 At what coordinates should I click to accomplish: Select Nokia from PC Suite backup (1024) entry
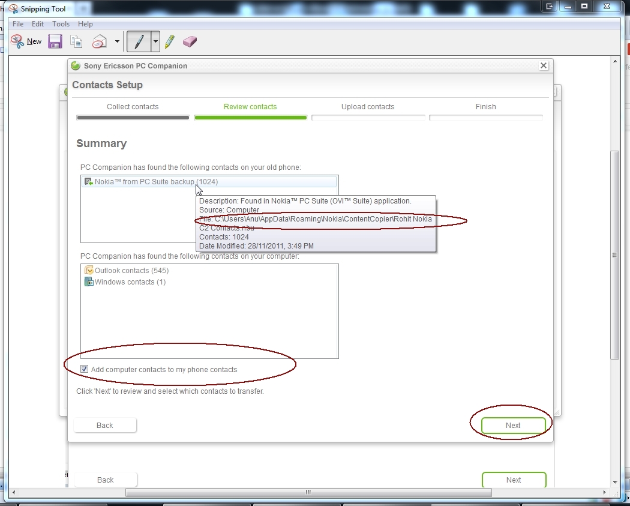coord(209,182)
